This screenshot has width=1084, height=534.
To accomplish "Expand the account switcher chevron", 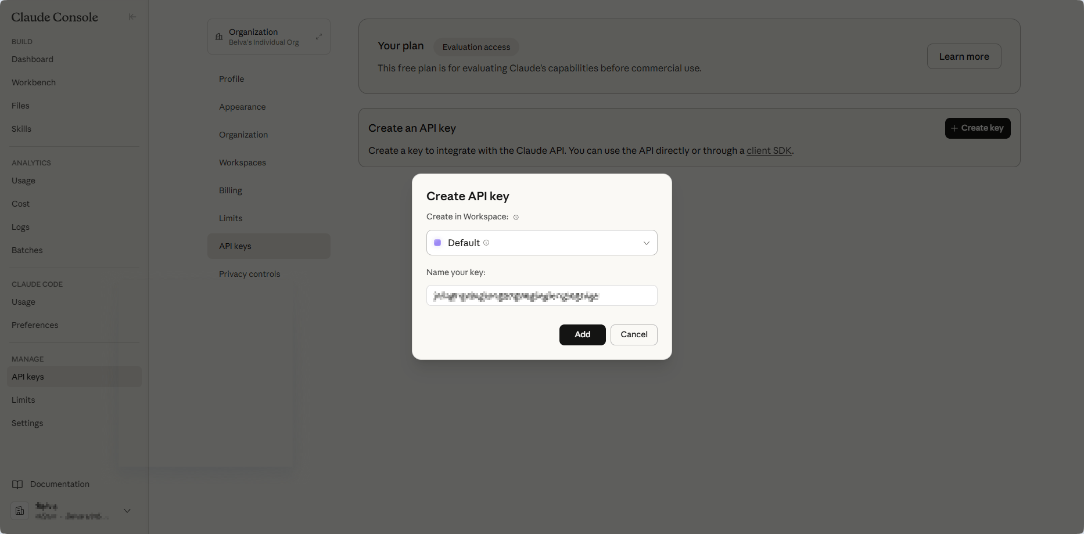I will pyautogui.click(x=127, y=511).
